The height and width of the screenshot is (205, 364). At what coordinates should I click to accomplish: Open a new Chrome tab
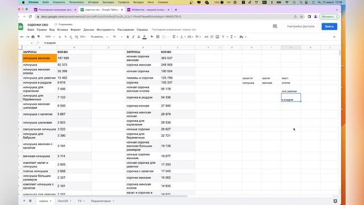point(176,10)
